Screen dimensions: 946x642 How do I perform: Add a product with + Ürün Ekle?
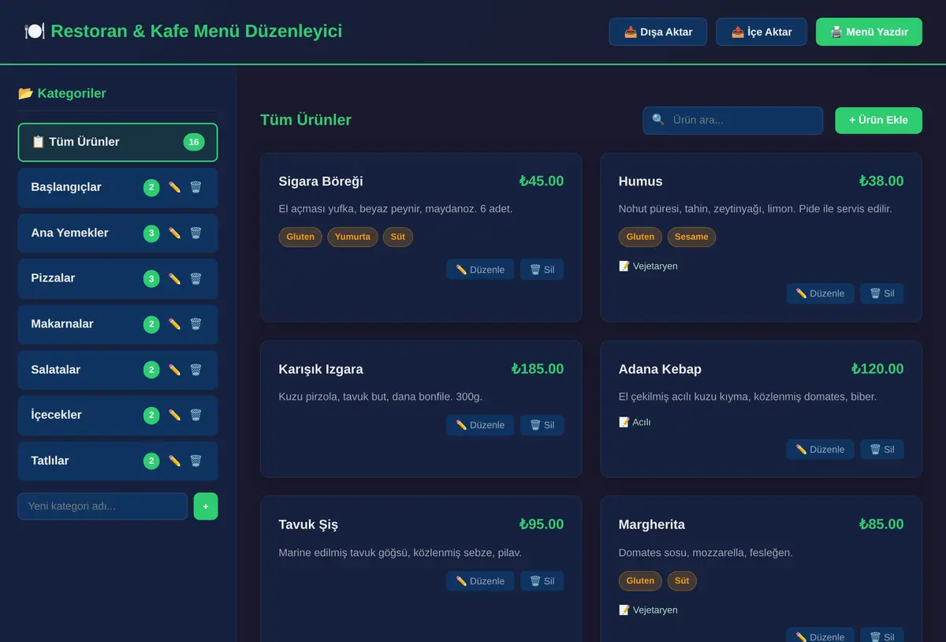[878, 121]
